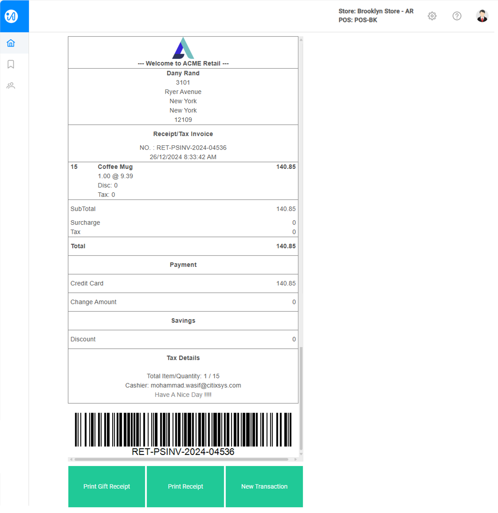Image resolution: width=498 pixels, height=513 pixels.
Task: Click the item quantity 15
Action: click(x=74, y=167)
